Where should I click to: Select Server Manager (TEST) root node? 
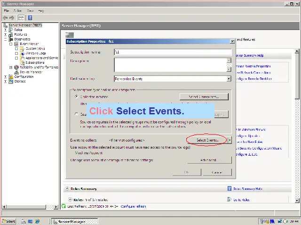(x=25, y=25)
